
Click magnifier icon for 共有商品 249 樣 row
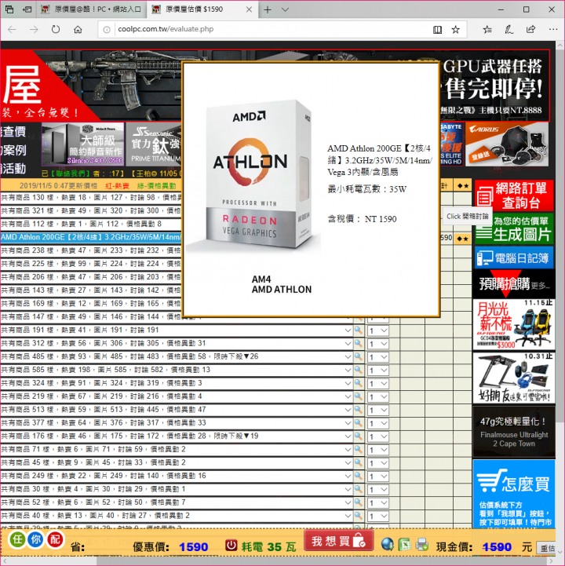[x=359, y=476]
